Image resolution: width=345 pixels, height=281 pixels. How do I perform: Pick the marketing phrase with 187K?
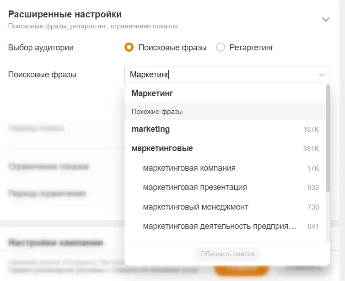coord(151,129)
